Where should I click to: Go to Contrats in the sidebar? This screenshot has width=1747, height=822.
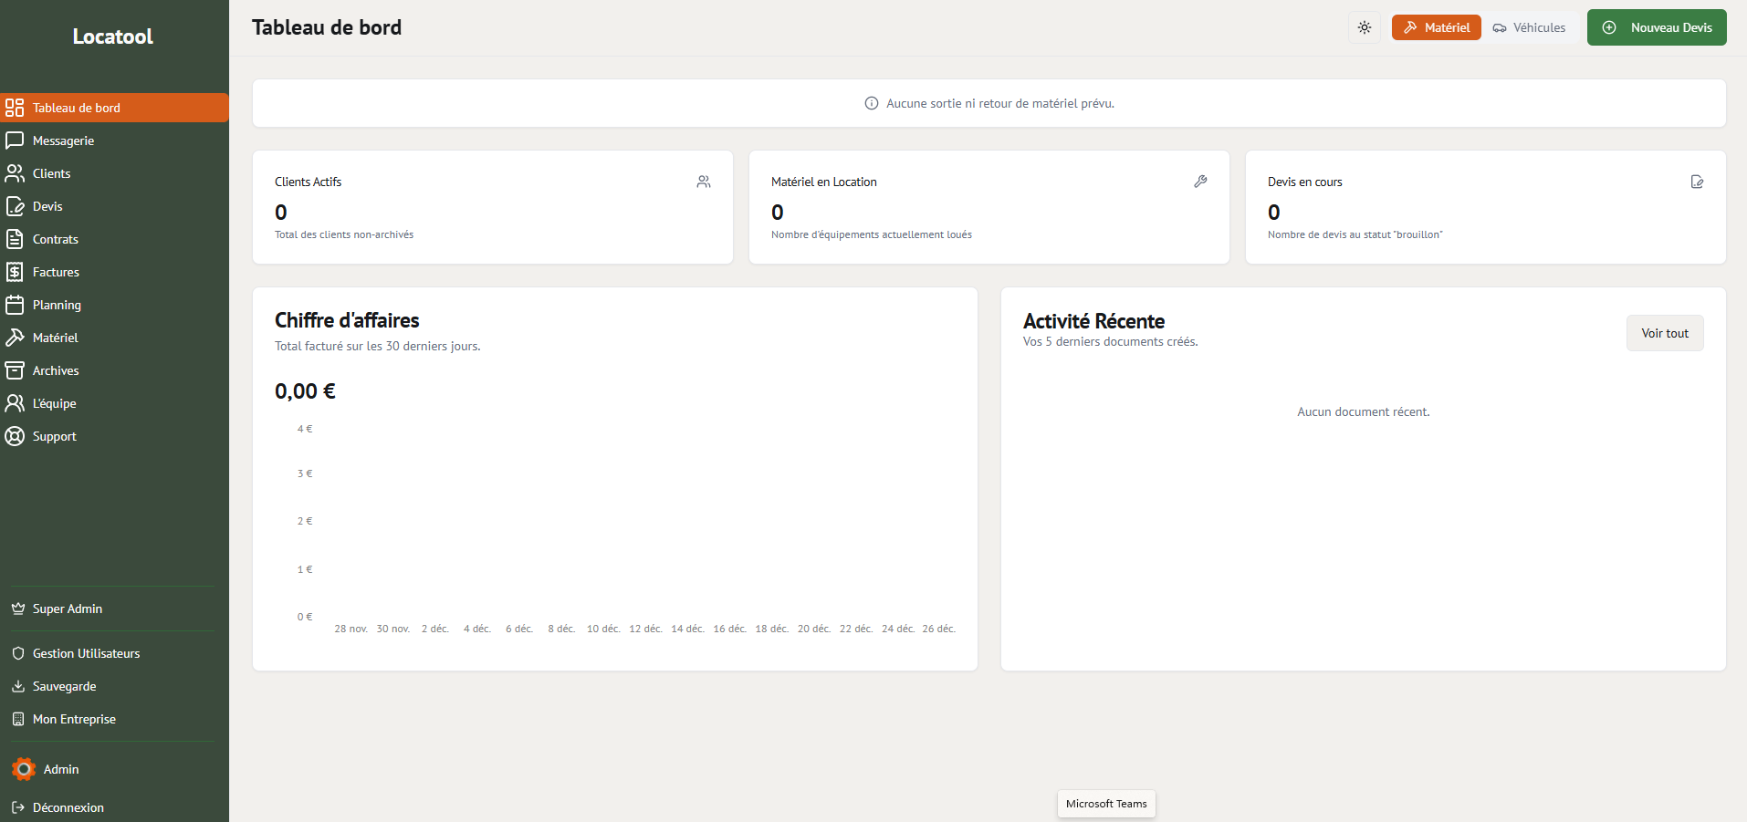point(55,239)
